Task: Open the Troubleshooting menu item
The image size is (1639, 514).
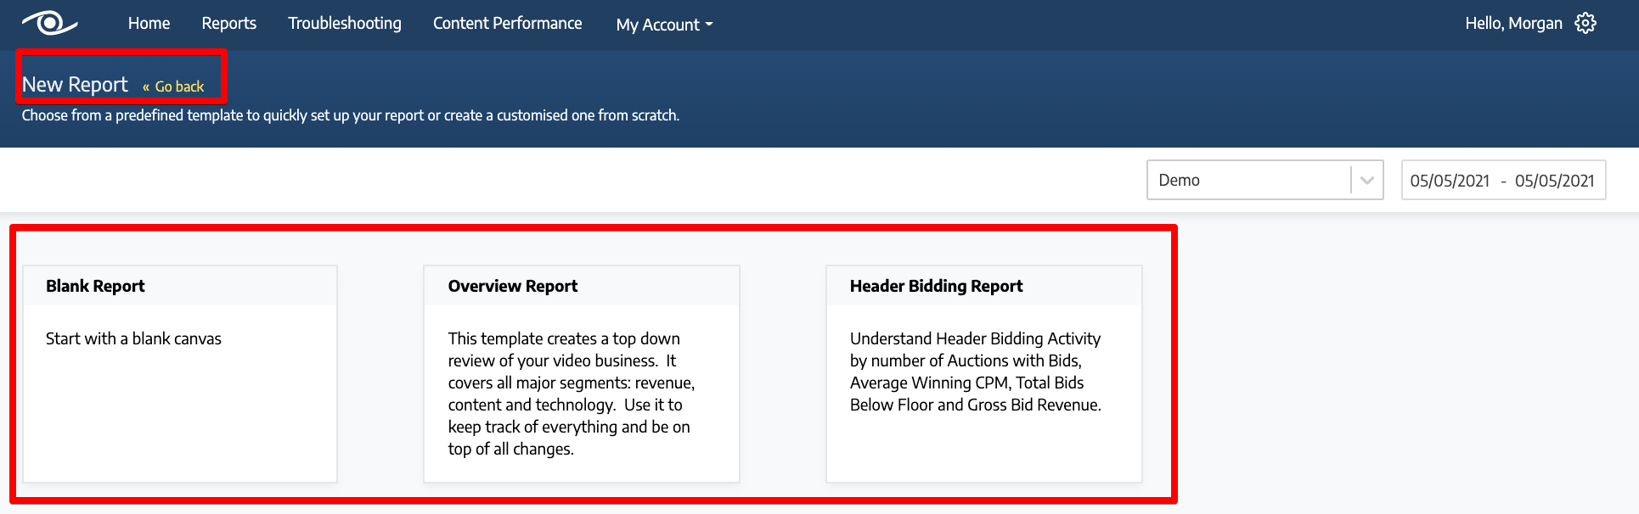Action: [345, 24]
